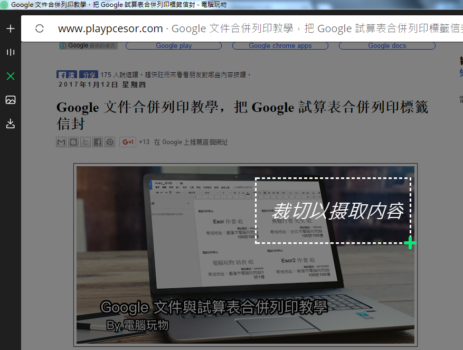Viewport: 463px width, 350px height.
Task: Click the G+1 recommend button
Action: pyautogui.click(x=128, y=142)
